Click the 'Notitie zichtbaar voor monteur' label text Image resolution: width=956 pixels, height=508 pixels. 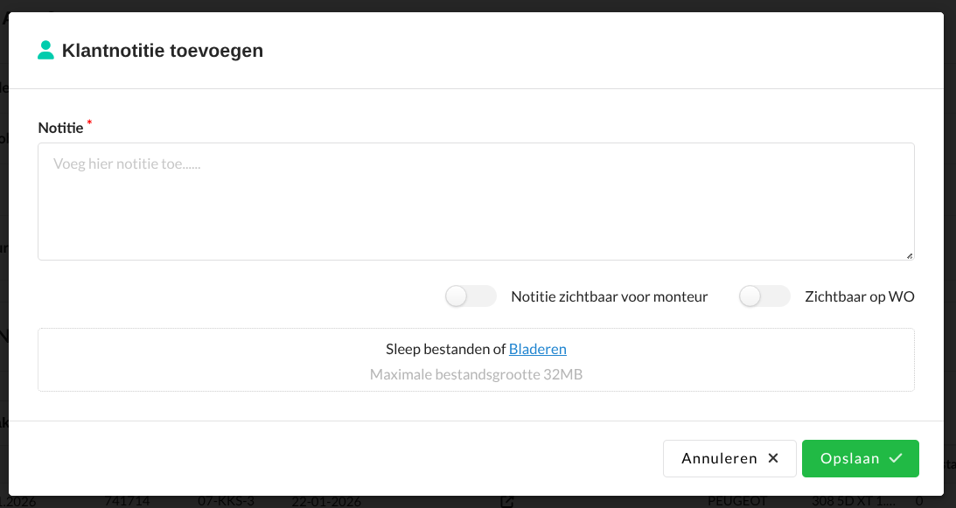(609, 296)
